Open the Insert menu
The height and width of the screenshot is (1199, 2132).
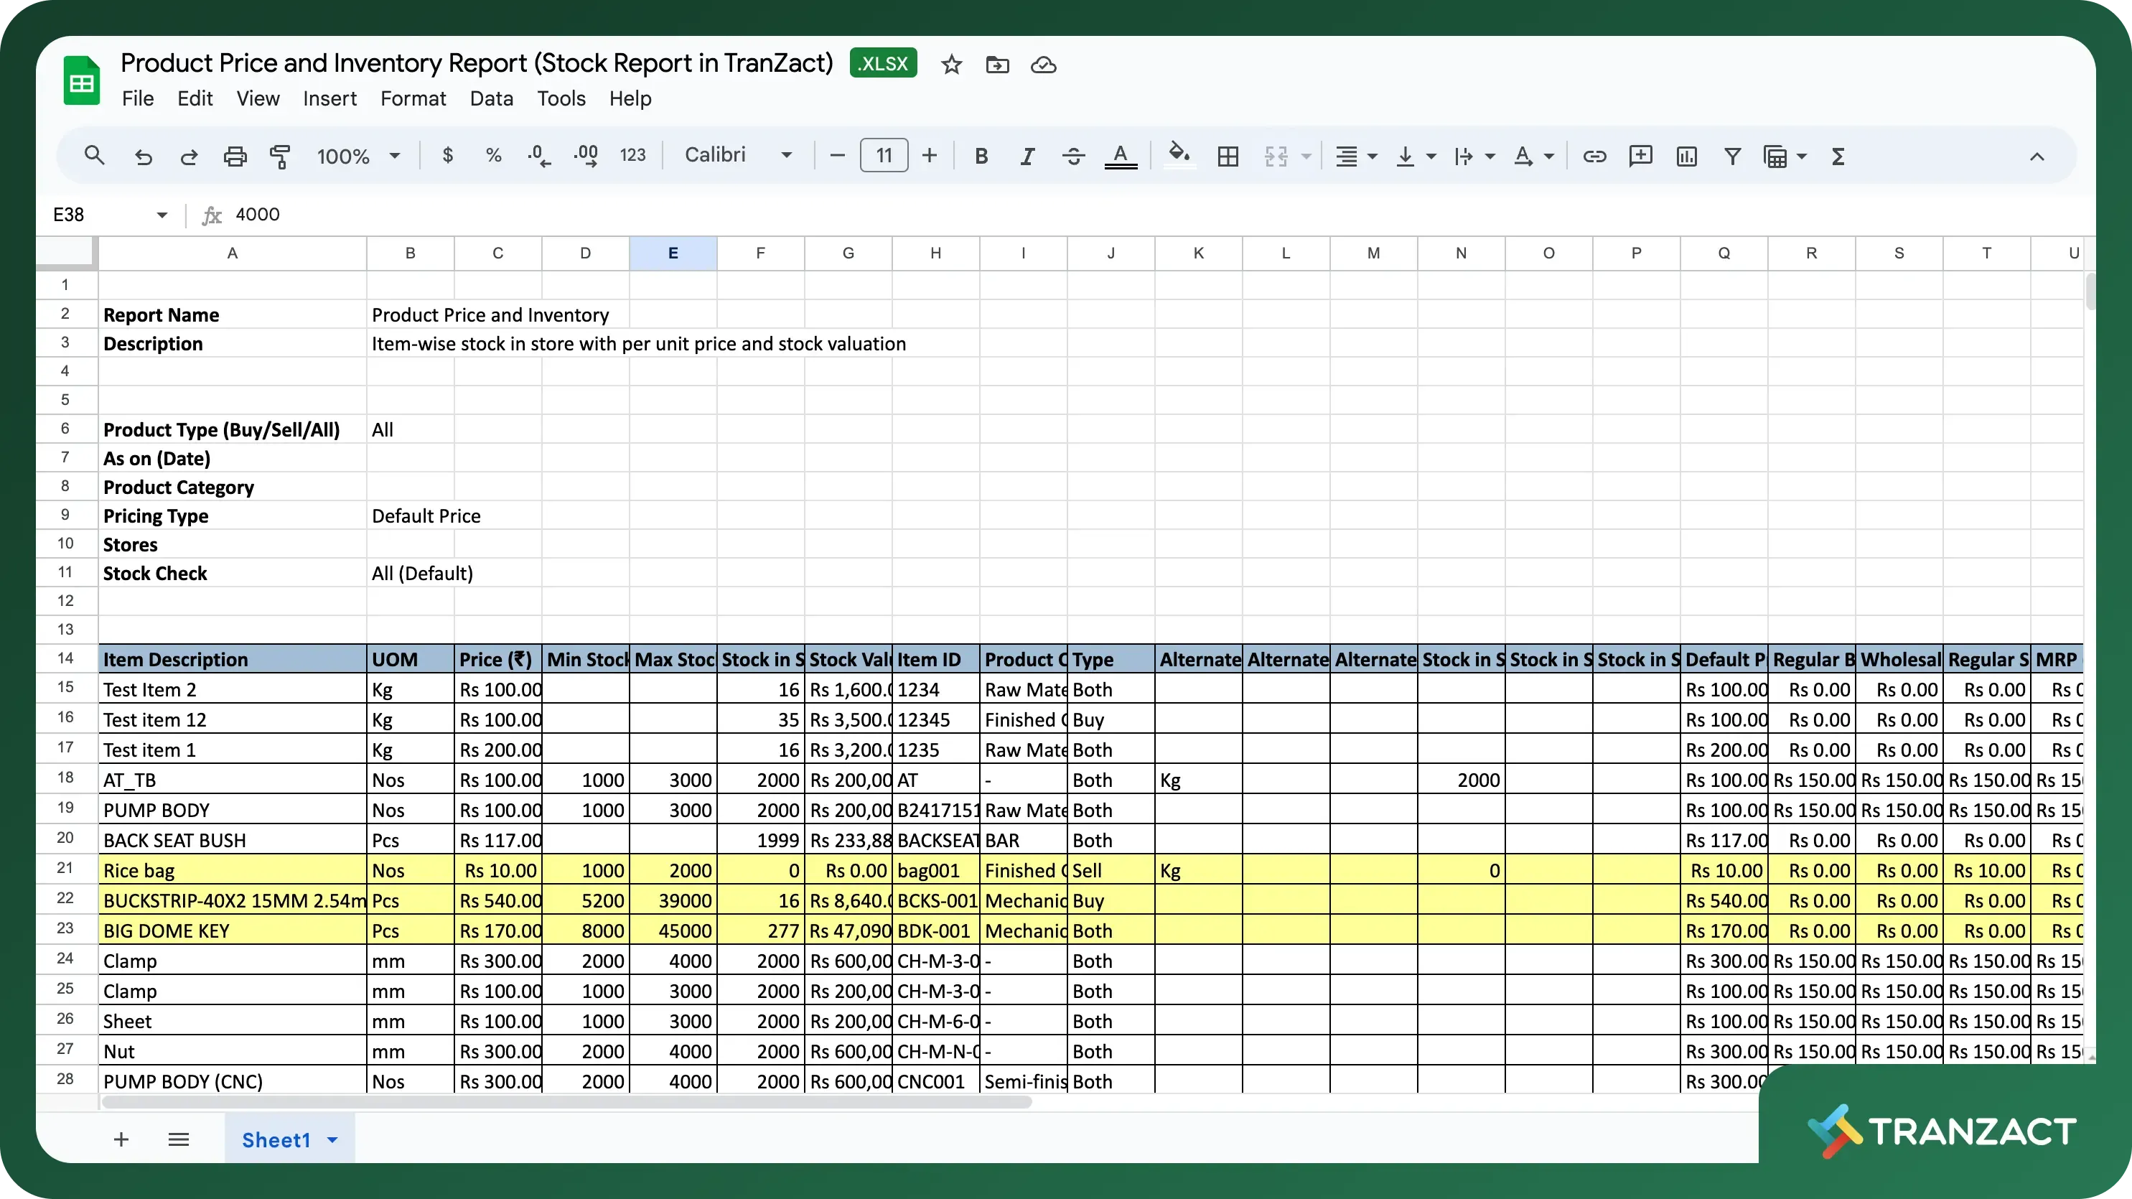click(x=329, y=98)
